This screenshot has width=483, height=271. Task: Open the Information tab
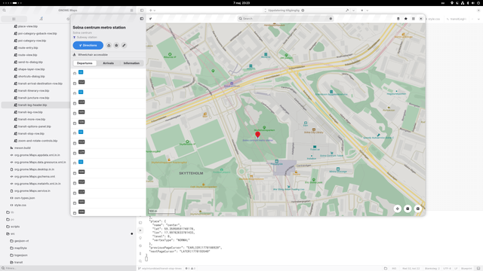tap(131, 63)
